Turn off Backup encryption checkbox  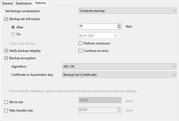[7, 58]
